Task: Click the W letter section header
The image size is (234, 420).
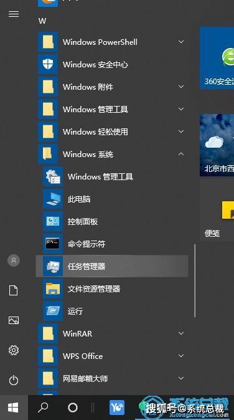Action: pos(42,21)
